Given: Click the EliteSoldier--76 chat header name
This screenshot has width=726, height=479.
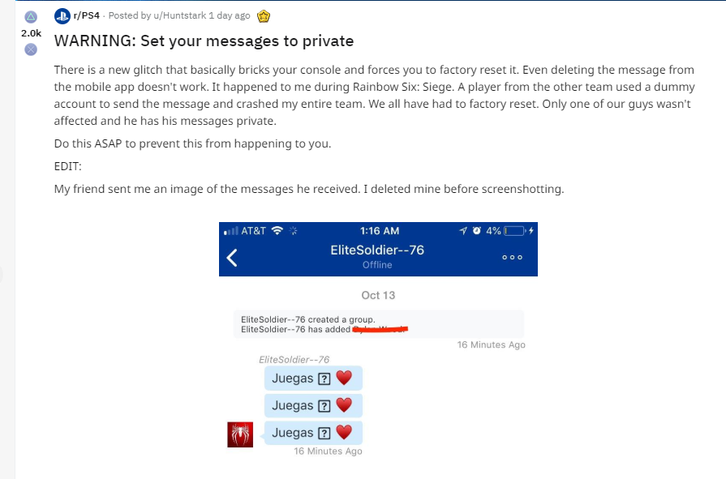Looking at the screenshot, I should pyautogui.click(x=377, y=250).
